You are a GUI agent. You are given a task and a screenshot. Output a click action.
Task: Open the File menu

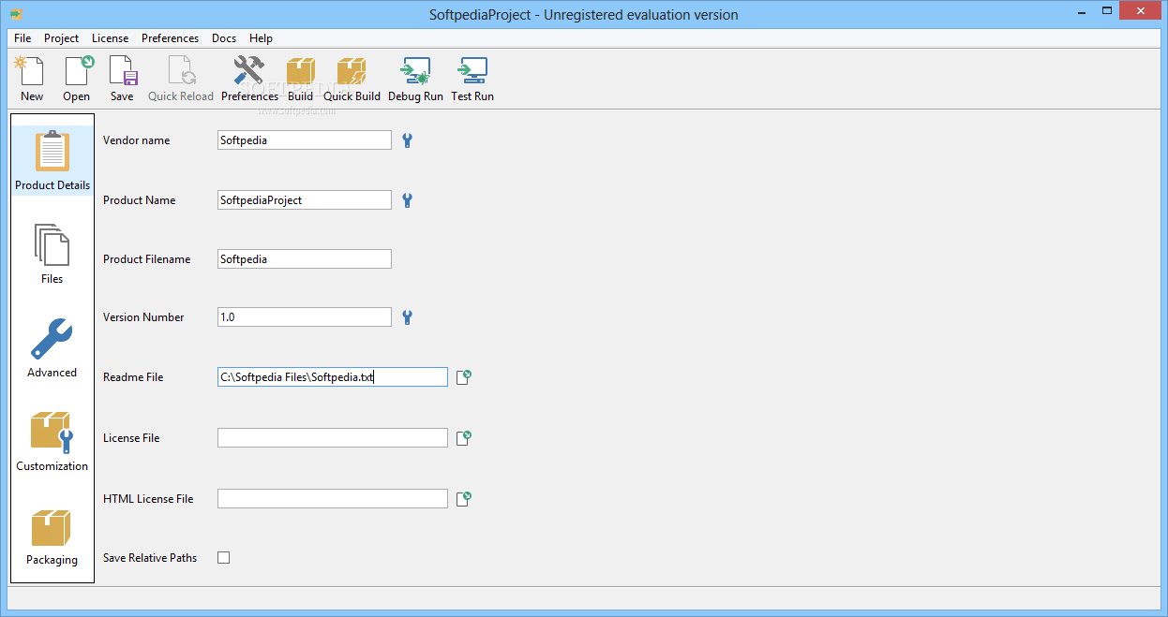click(x=22, y=38)
